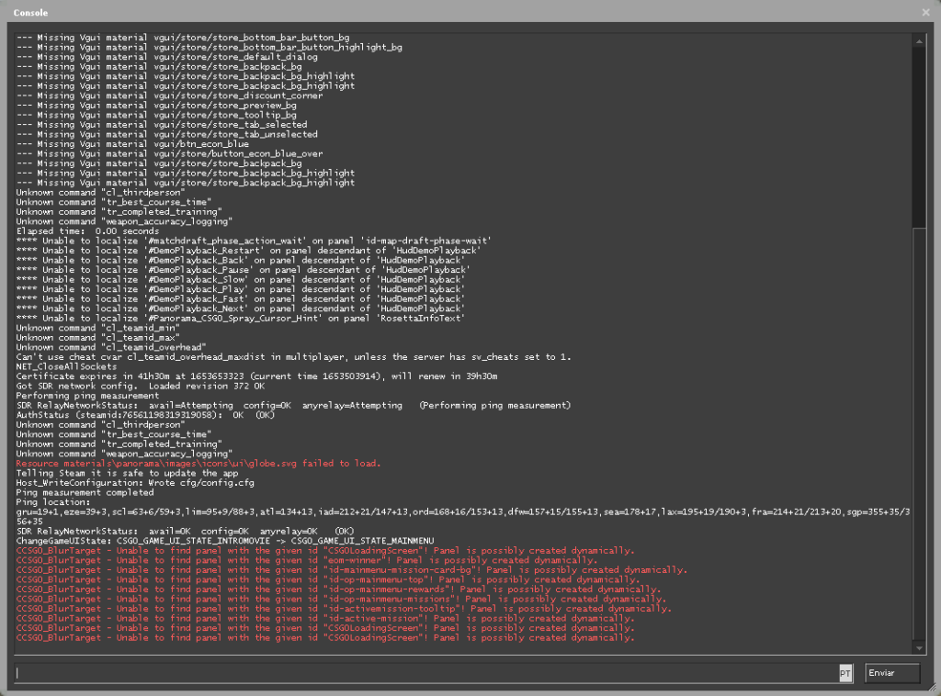Close the Console window
The width and height of the screenshot is (941, 696).
click(925, 12)
